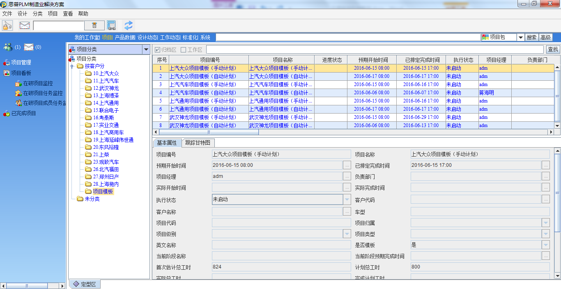Open 在研项目任务监控 in the sidebar

click(x=43, y=93)
